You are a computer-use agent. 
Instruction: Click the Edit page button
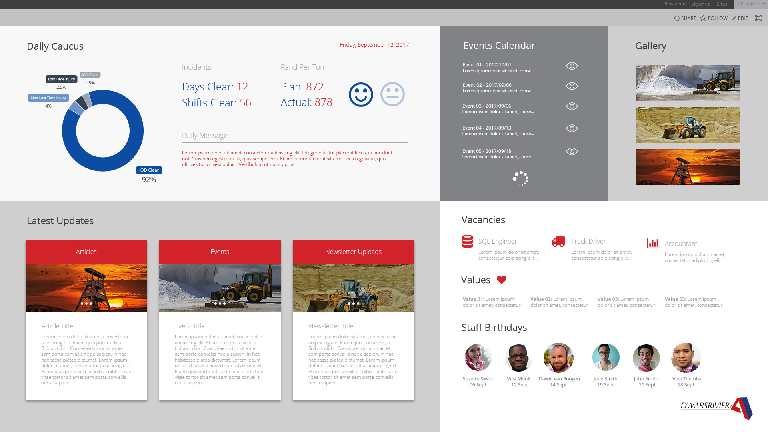[740, 18]
